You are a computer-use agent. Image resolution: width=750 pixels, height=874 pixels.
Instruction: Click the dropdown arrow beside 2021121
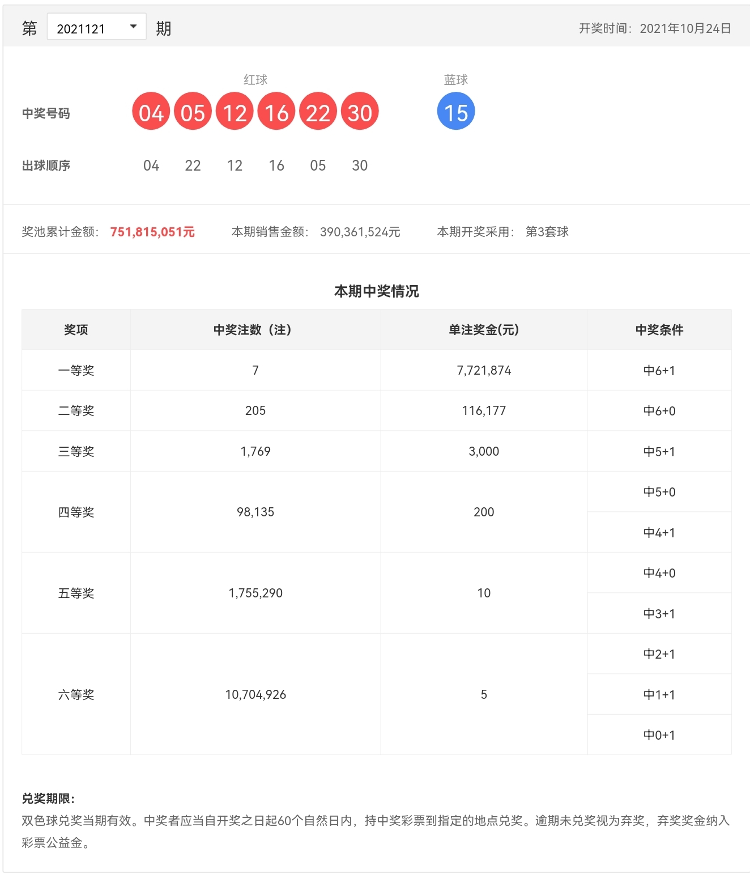134,26
